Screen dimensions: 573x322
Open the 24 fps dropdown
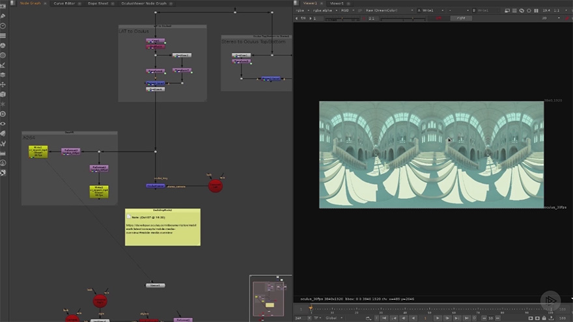pyautogui.click(x=303, y=318)
